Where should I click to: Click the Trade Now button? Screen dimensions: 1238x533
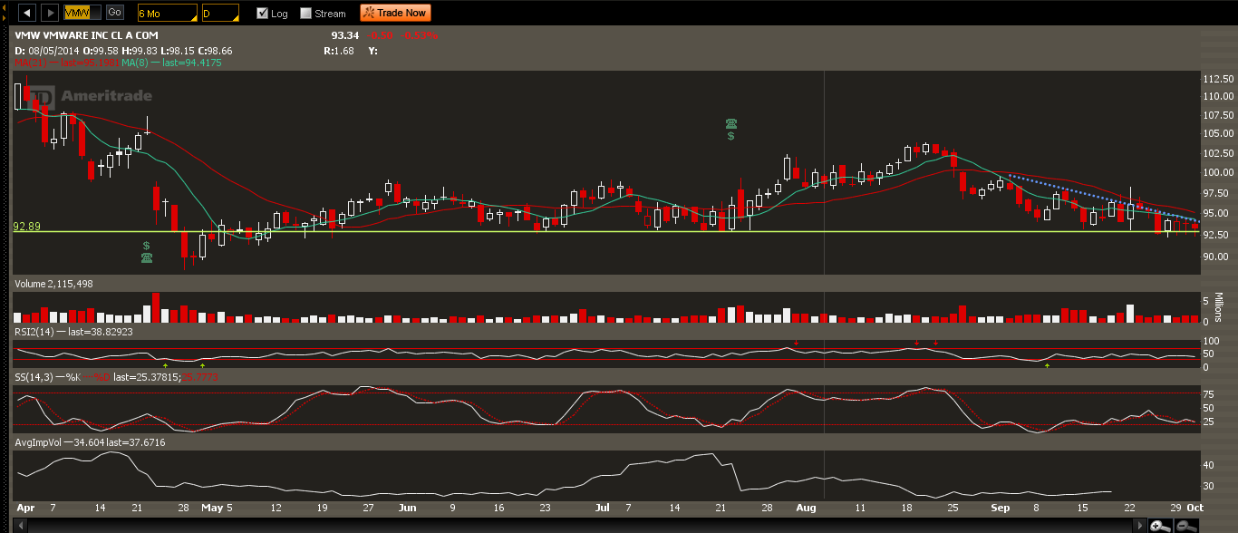click(x=395, y=13)
